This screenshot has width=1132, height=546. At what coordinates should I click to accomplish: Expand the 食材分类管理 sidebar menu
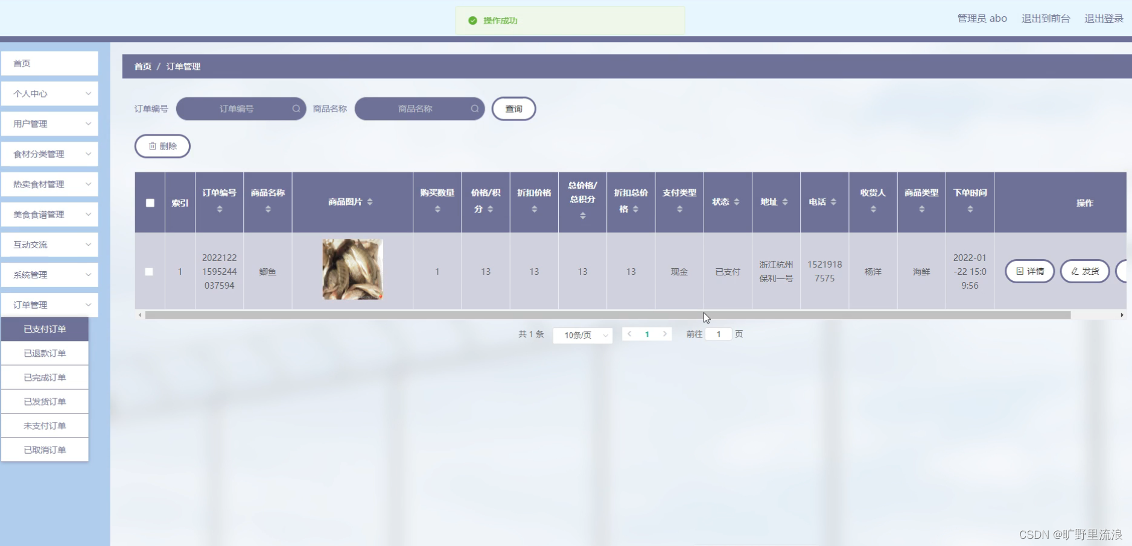[x=49, y=154]
